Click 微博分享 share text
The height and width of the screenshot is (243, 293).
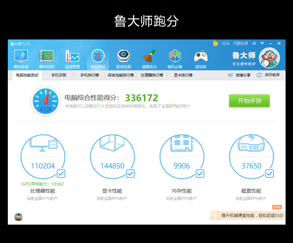pyautogui.click(x=243, y=75)
